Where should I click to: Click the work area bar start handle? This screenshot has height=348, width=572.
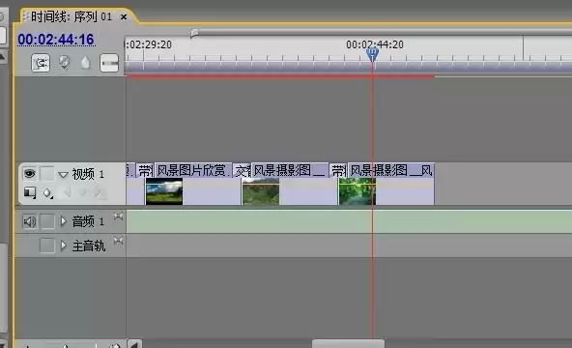[x=194, y=33]
